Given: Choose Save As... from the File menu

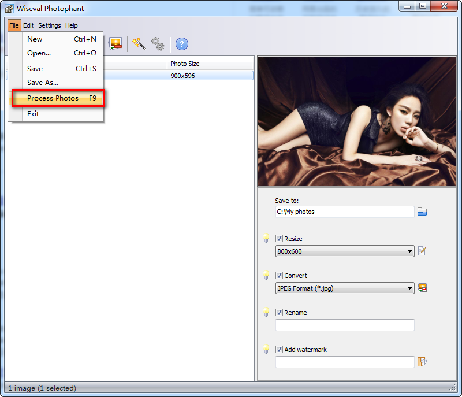Looking at the screenshot, I should [43, 83].
